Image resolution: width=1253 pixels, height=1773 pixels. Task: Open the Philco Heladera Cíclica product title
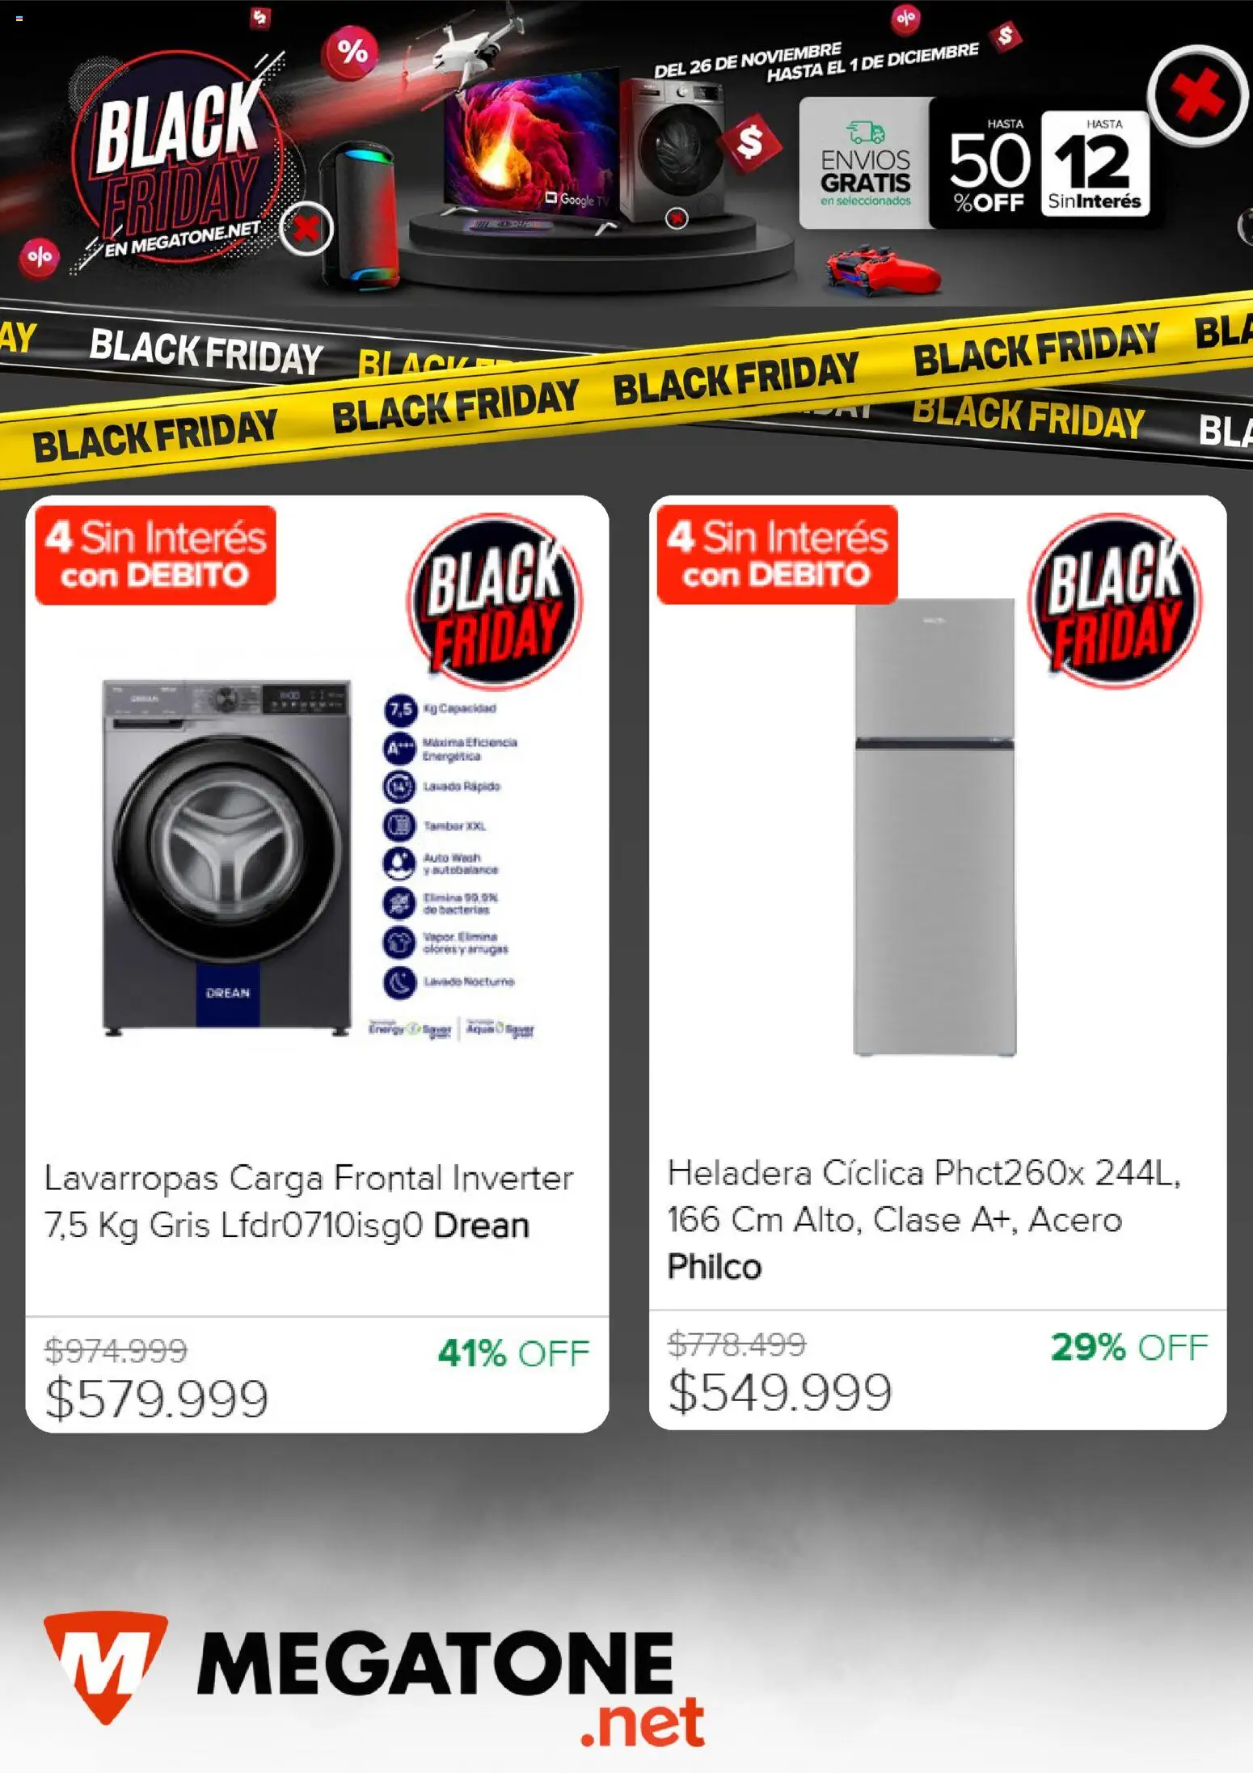click(x=923, y=1218)
